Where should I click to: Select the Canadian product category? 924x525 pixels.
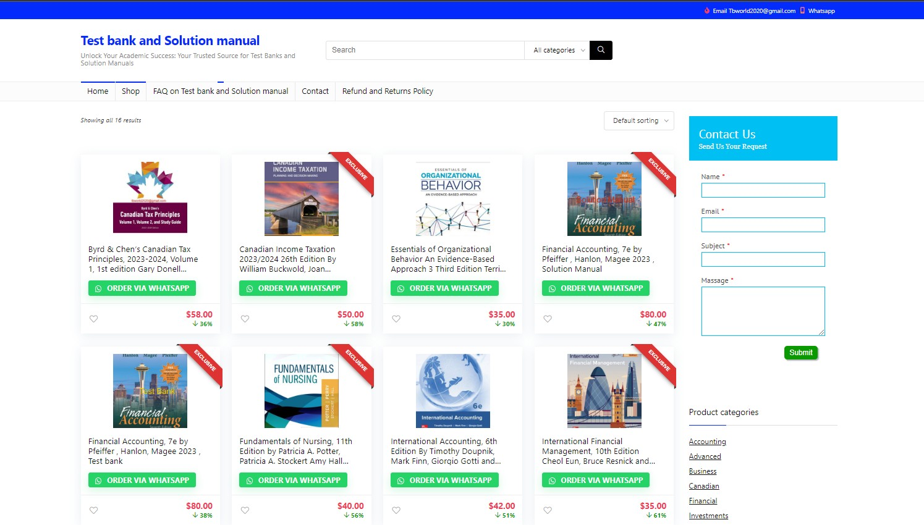[x=704, y=486]
